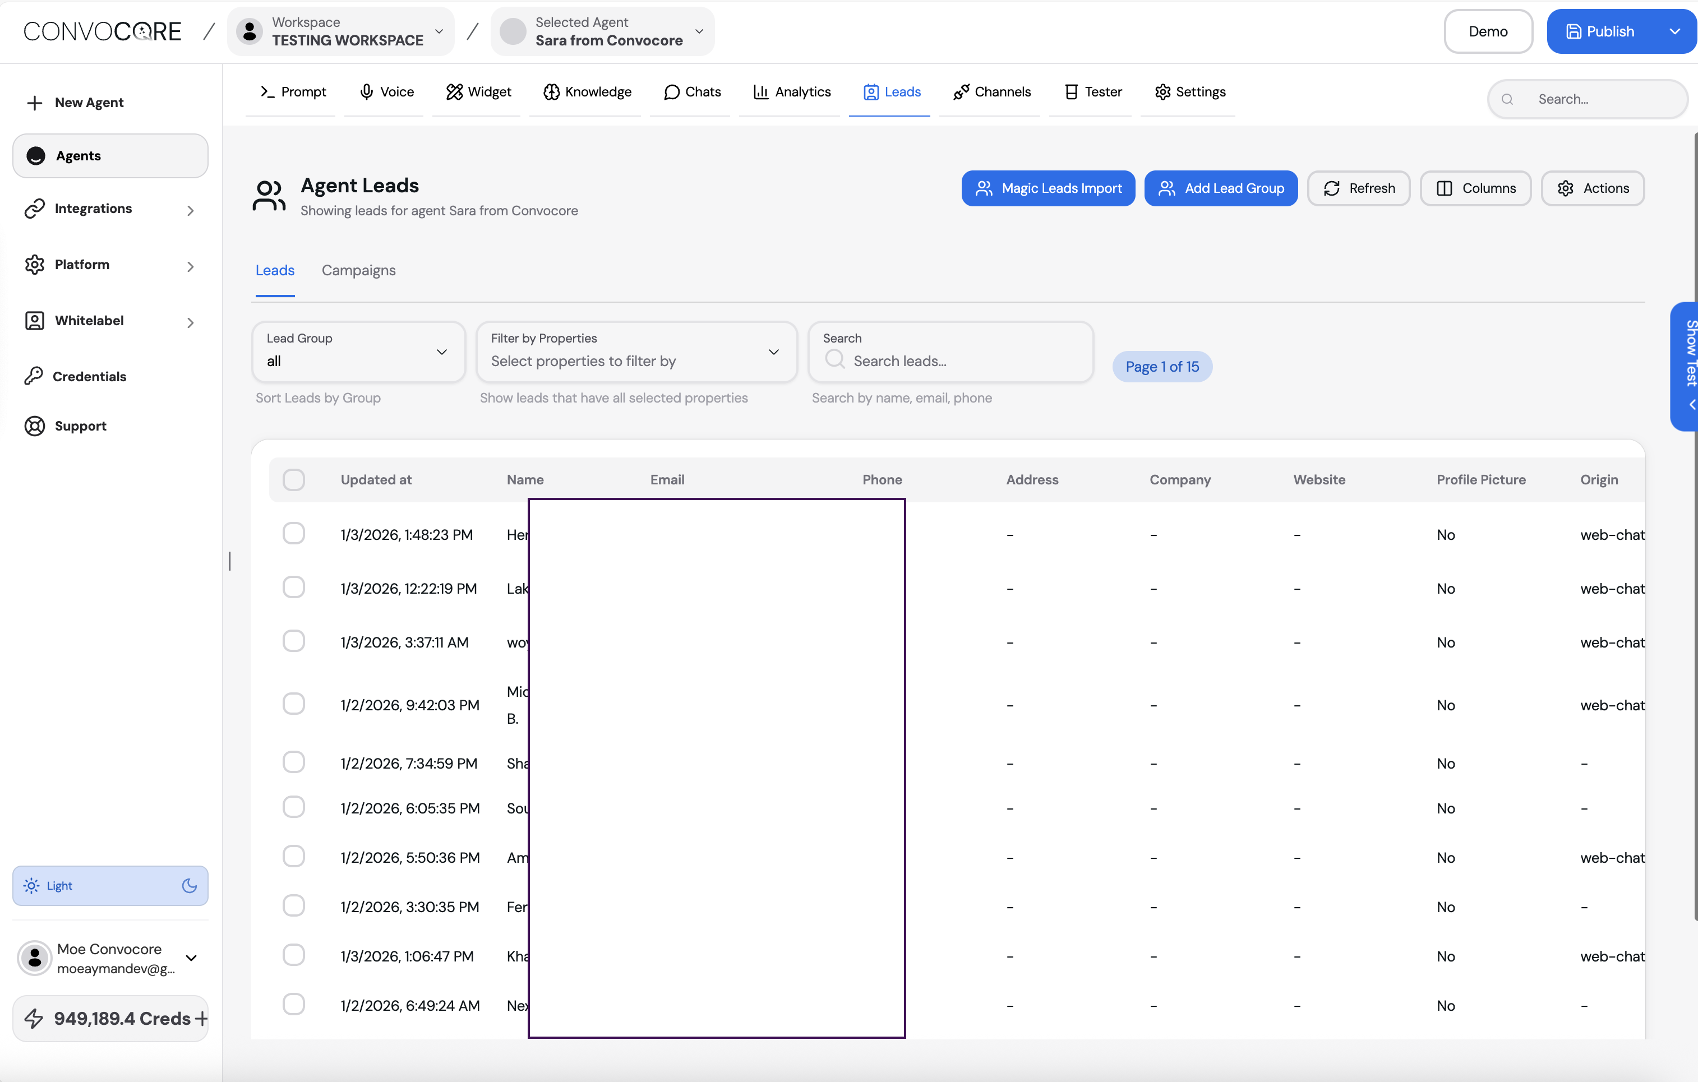Click the Widget icon in top navigation

click(x=454, y=93)
